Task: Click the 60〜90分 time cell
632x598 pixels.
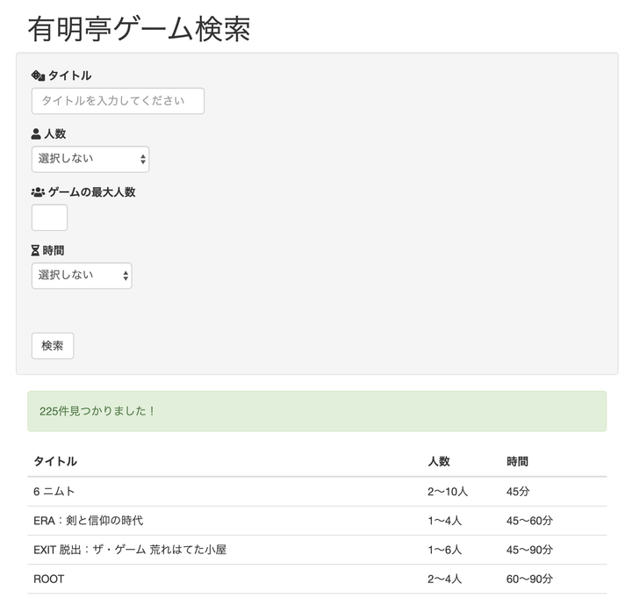Action: click(x=529, y=579)
